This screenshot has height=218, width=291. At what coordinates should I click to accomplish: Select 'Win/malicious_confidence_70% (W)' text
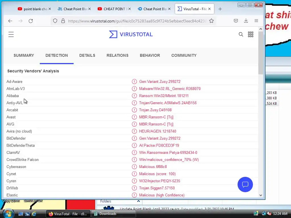169,160
